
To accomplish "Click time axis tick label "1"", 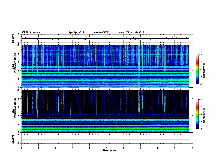I will [x=38, y=148].
